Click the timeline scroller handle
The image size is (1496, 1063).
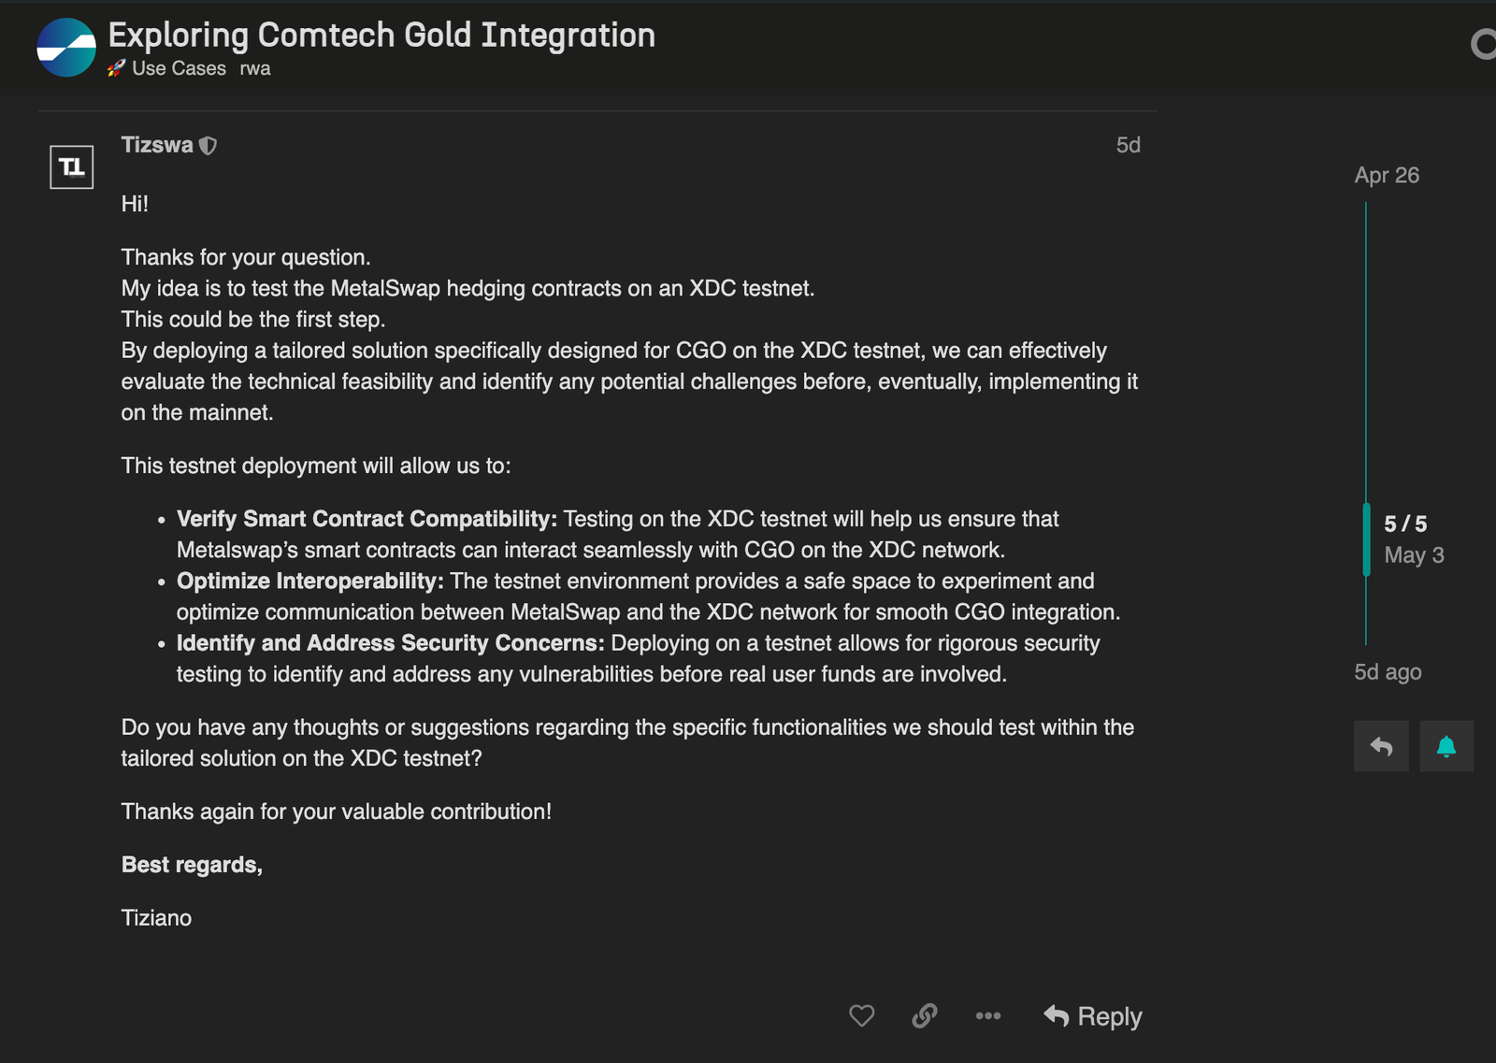tap(1367, 539)
